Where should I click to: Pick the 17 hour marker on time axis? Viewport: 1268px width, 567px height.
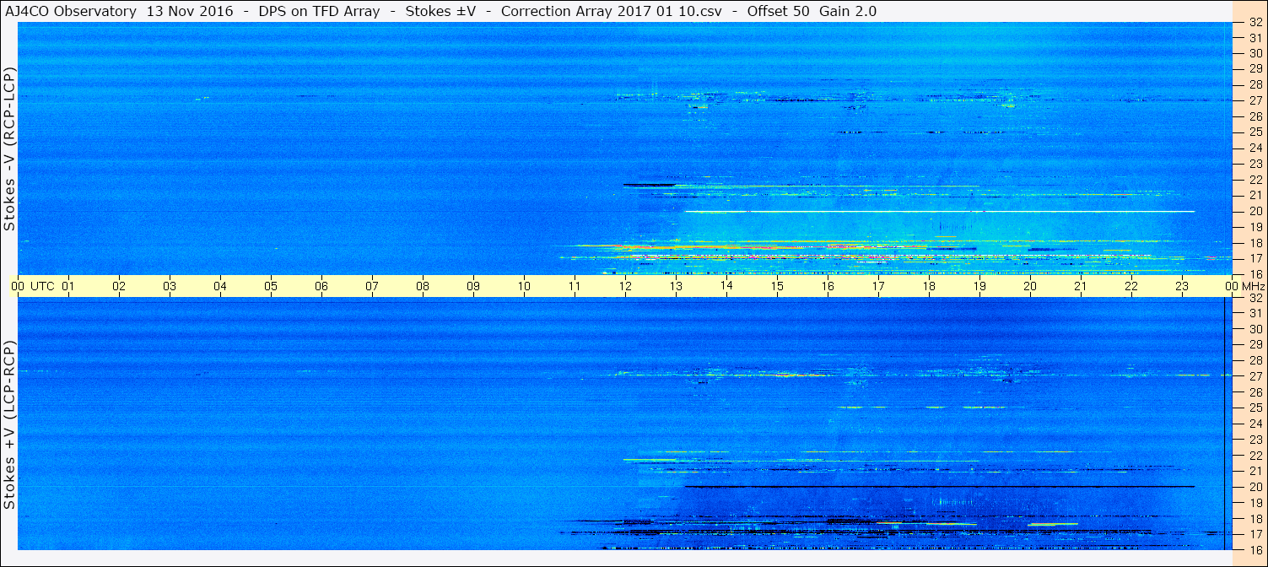(878, 287)
